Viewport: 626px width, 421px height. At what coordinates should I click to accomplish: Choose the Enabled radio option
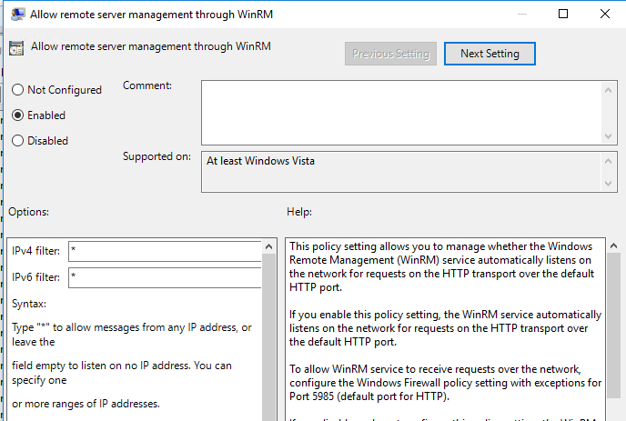(17, 115)
